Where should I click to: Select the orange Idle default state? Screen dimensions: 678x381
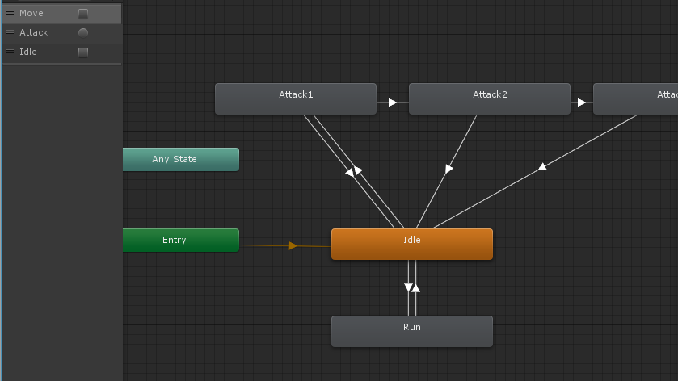click(412, 244)
